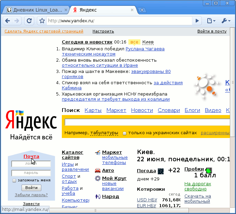Select the Яндекс browser tab
Viewport: 236px width, 214px height.
click(103, 10)
